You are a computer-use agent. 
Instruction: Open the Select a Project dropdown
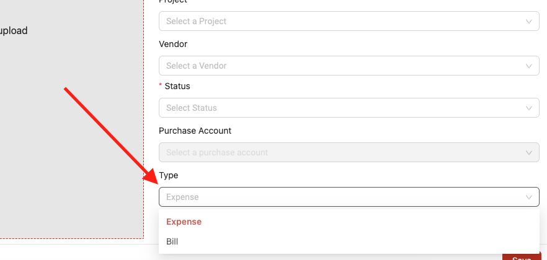(349, 21)
